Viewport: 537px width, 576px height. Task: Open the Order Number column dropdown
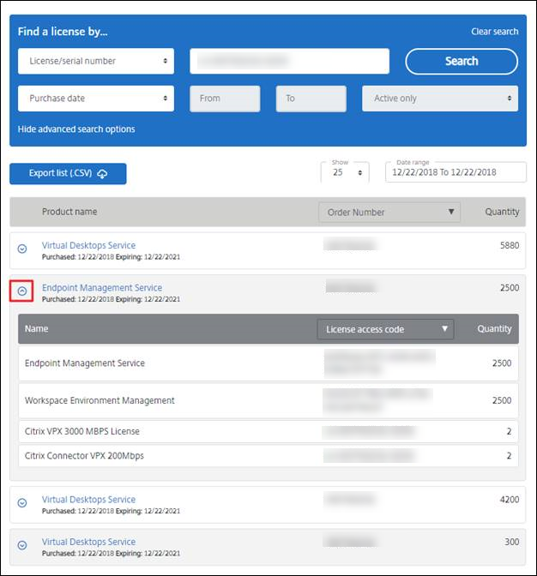coord(389,212)
